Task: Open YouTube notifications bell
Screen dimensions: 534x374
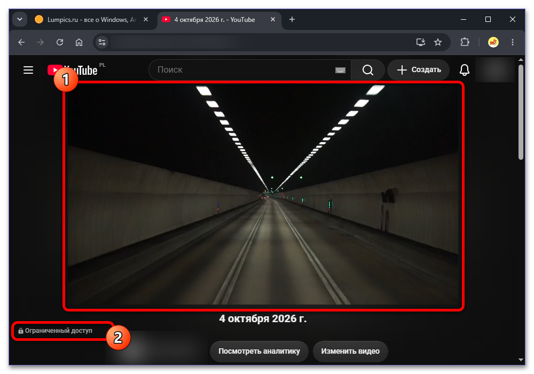Action: pos(465,70)
